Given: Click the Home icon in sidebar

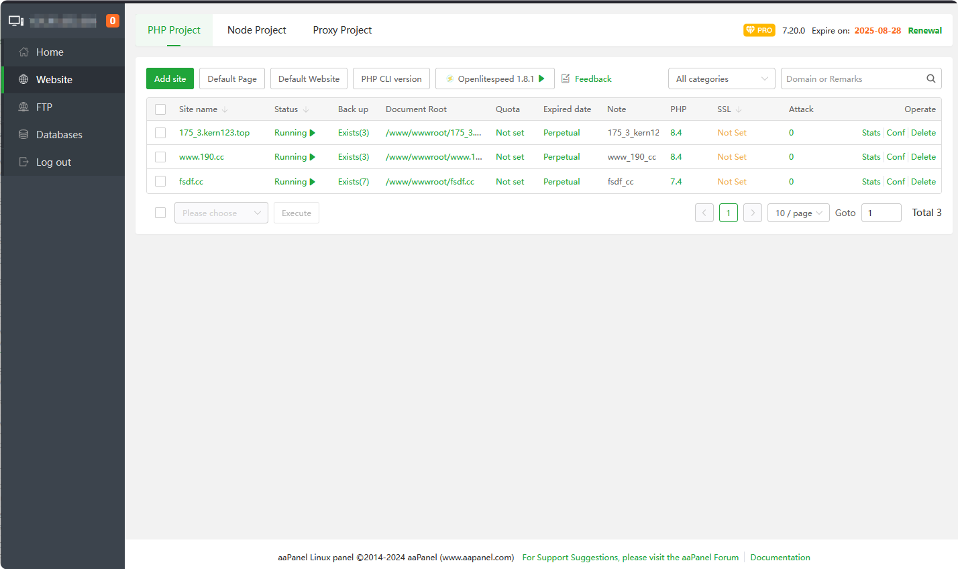Looking at the screenshot, I should (x=23, y=52).
